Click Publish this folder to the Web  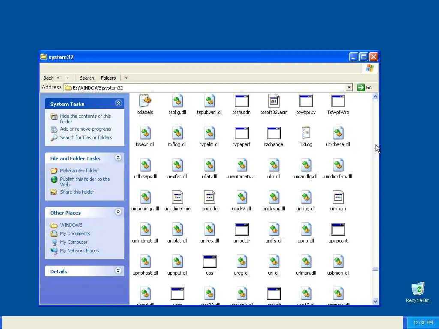85,182
